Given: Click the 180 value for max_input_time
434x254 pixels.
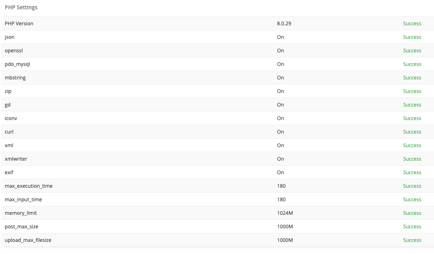Looking at the screenshot, I should (x=281, y=199).
